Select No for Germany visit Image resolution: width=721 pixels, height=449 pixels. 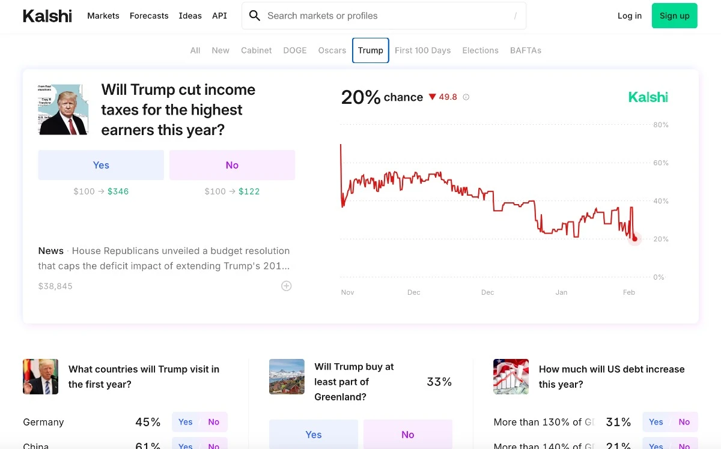tap(213, 422)
